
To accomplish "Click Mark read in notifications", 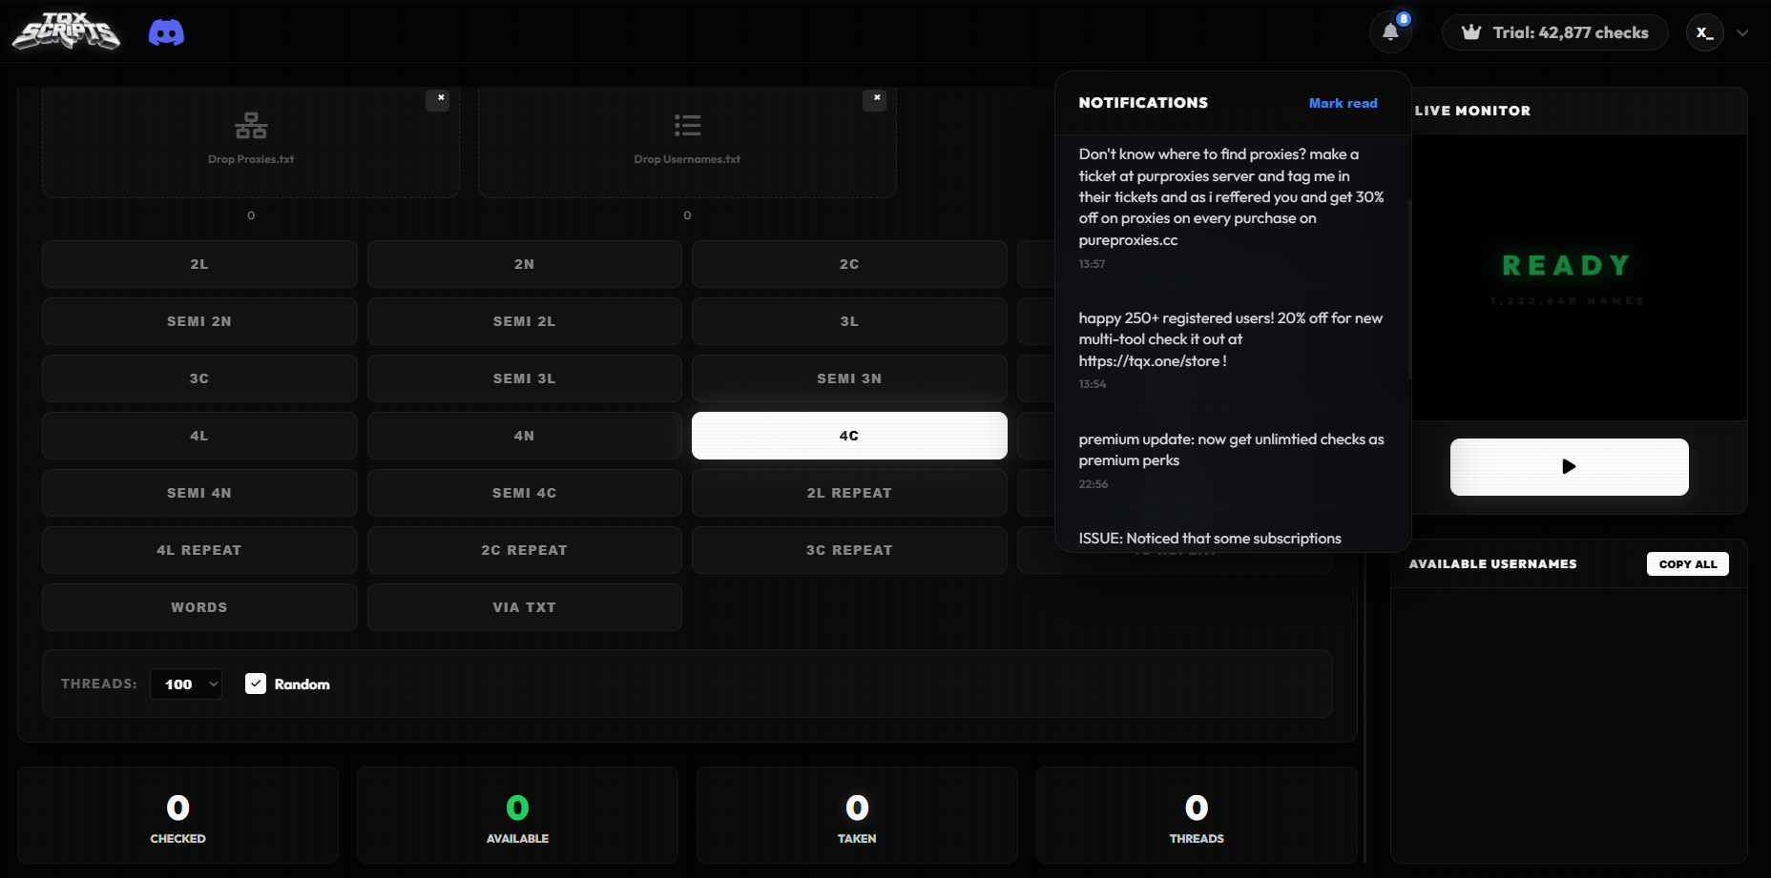I will click(1343, 103).
